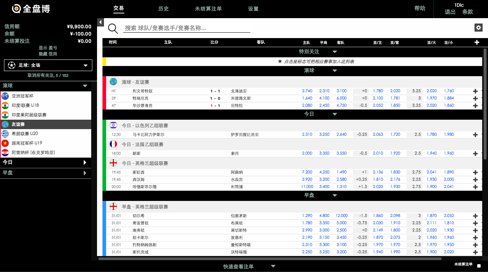Open the 设置 tab
This screenshot has width=488, height=272.
tap(253, 9)
